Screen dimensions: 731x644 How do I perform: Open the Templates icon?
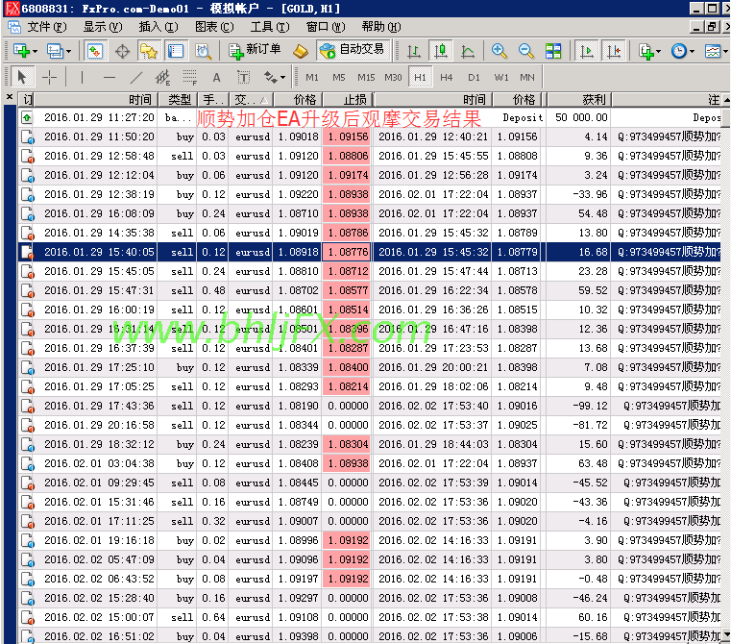pyautogui.click(x=713, y=51)
